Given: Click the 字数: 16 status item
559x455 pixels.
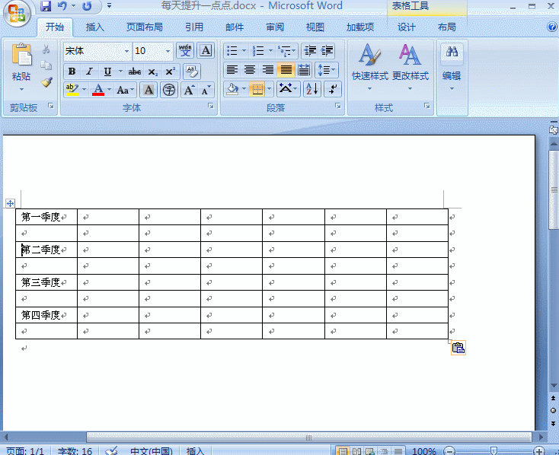Looking at the screenshot, I should [x=75, y=451].
